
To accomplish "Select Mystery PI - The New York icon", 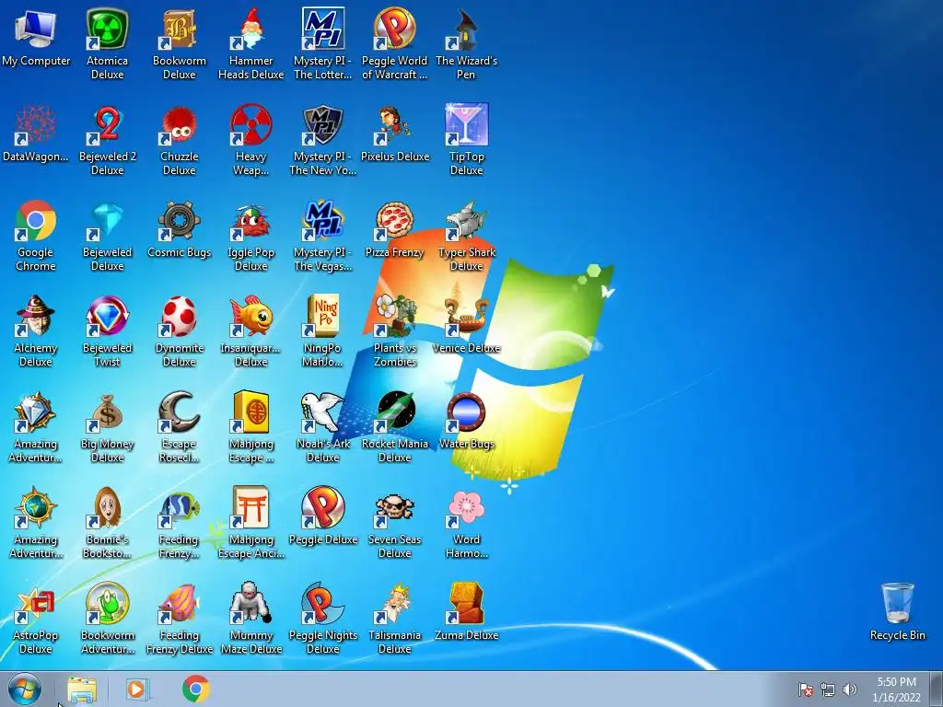I will [x=323, y=124].
